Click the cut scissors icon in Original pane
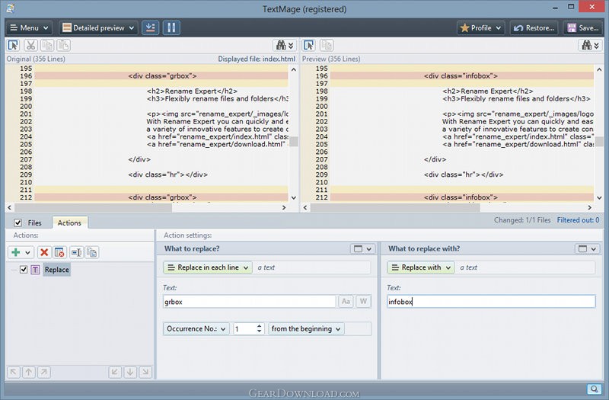The height and width of the screenshot is (400, 609). [x=31, y=46]
